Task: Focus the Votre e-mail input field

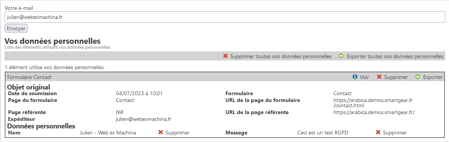Action: coord(224,17)
